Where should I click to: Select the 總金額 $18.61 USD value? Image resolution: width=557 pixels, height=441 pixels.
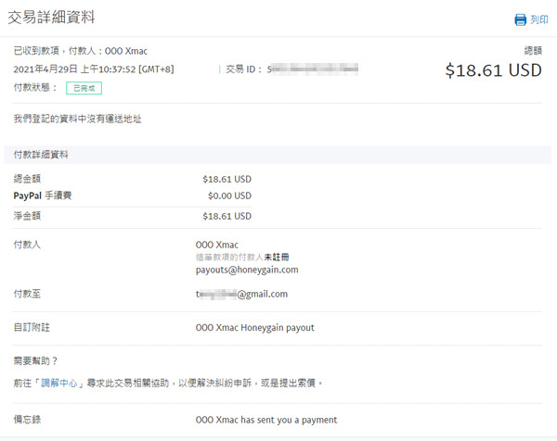[227, 180]
